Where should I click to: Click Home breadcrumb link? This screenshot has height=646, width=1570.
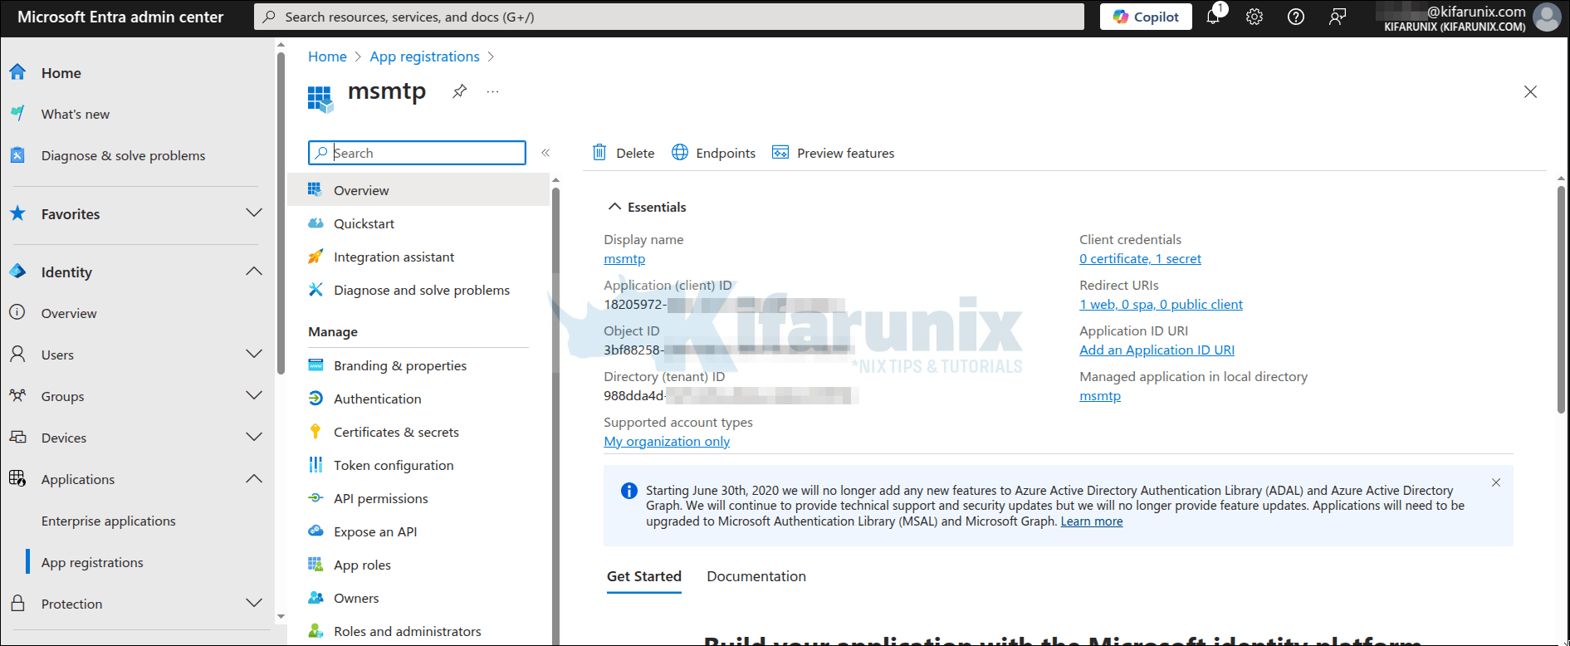pos(327,56)
